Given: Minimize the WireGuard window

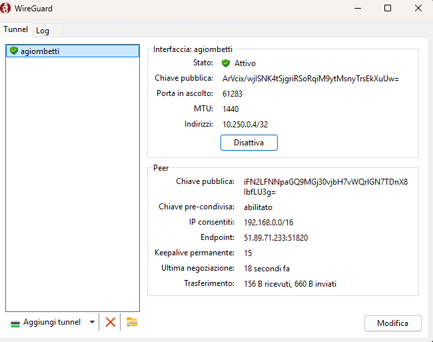Looking at the screenshot, I should [x=358, y=9].
